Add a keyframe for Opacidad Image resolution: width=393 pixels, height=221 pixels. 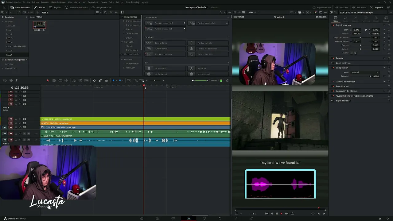[384, 76]
